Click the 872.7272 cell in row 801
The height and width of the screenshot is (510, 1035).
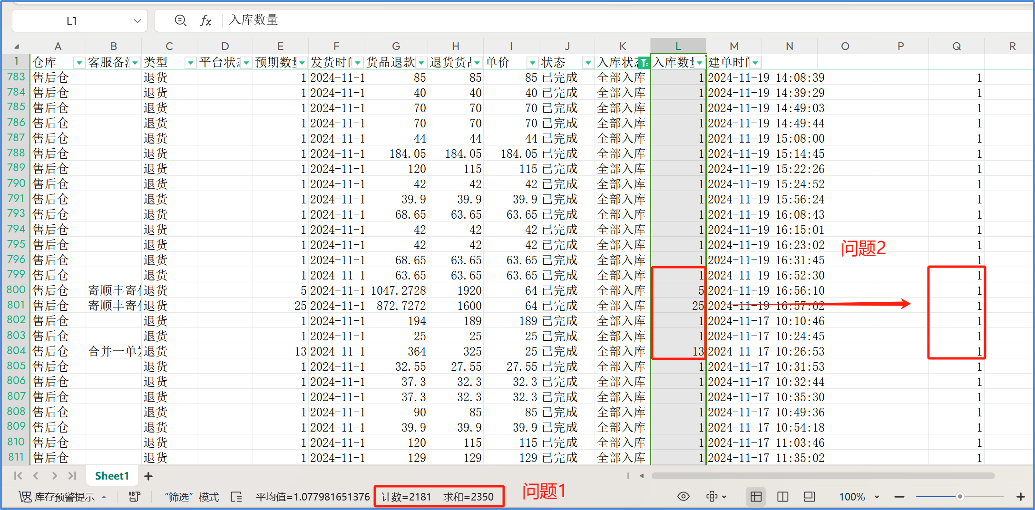[x=396, y=306]
